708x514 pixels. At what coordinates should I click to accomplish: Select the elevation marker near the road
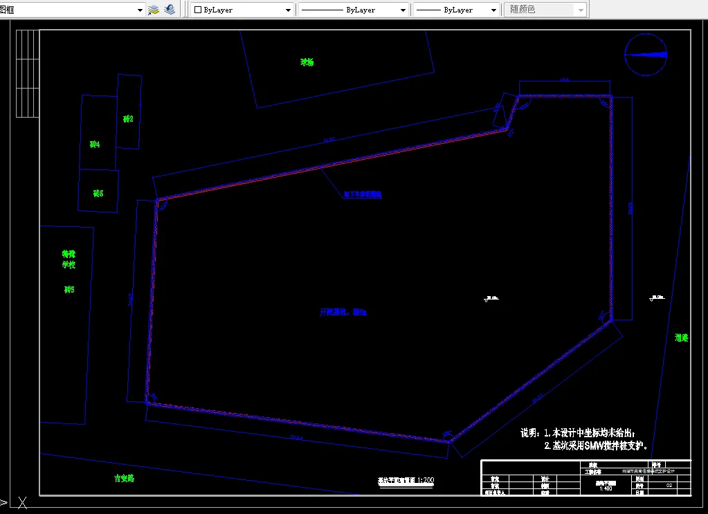(x=657, y=298)
